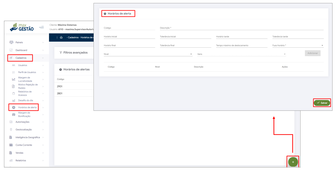Click the hamburger menu icon beside the logo

[x=41, y=27]
